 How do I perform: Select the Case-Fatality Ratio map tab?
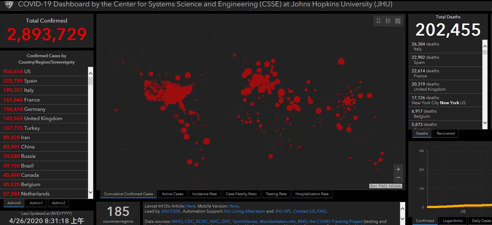[x=241, y=194]
